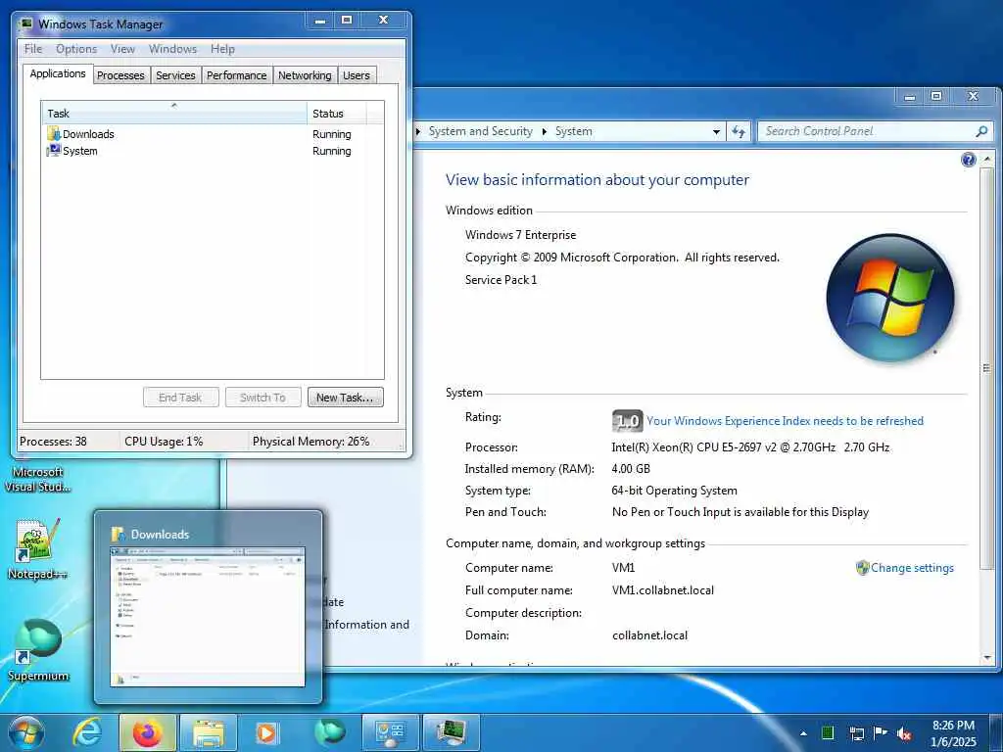Click the New Task... button
The width and height of the screenshot is (1003, 752).
click(346, 398)
